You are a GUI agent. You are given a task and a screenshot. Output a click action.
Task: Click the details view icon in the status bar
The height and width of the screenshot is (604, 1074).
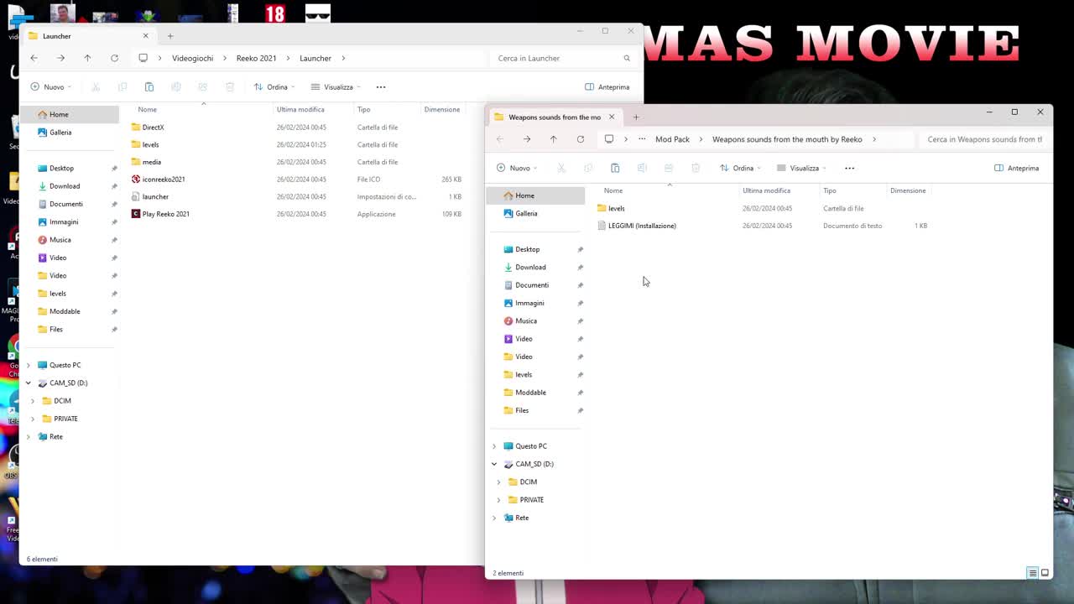1033,573
